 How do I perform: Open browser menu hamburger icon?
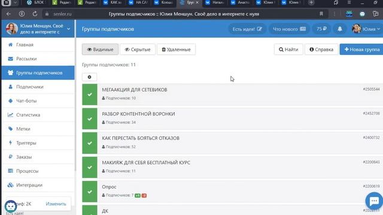[x=349, y=2]
